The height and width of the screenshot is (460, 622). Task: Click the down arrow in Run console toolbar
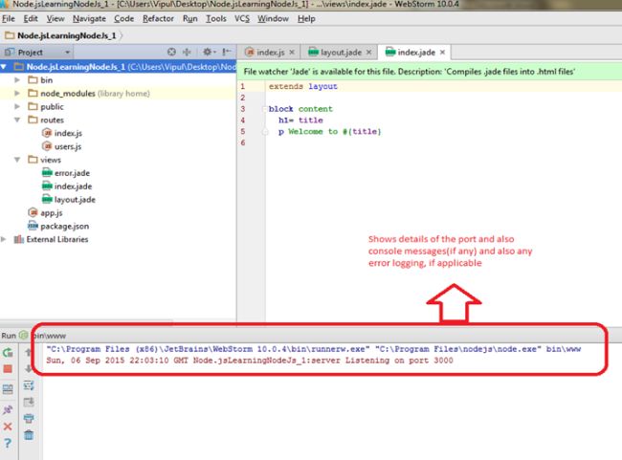tap(28, 368)
